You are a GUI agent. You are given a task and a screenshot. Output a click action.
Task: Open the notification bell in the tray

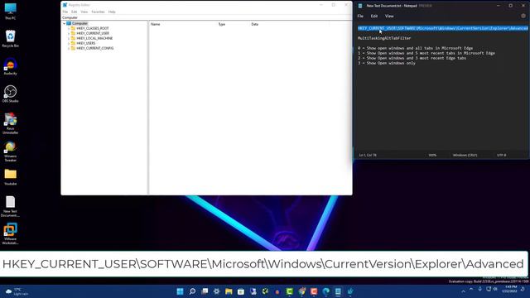point(523,289)
